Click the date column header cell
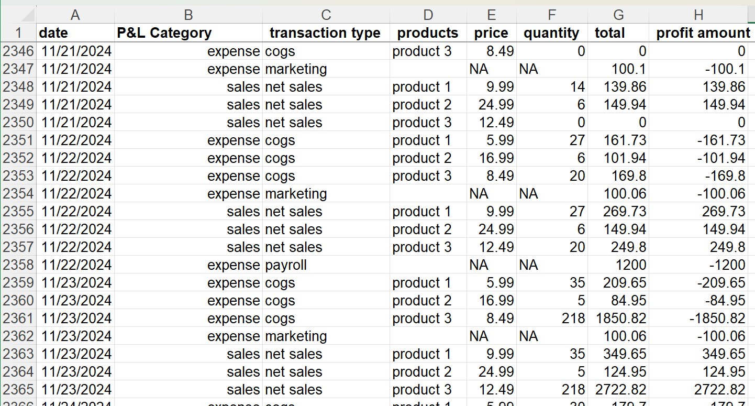The image size is (755, 406). 75,32
